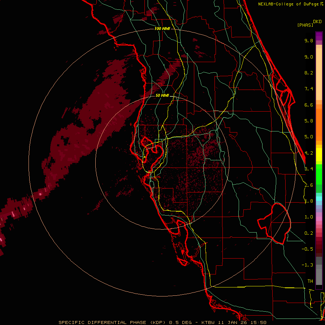Click the NEXLAB-College of DuPage label
The image size is (325, 325).
(288, 4)
